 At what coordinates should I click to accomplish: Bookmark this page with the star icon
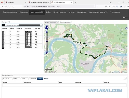pos(95,7)
